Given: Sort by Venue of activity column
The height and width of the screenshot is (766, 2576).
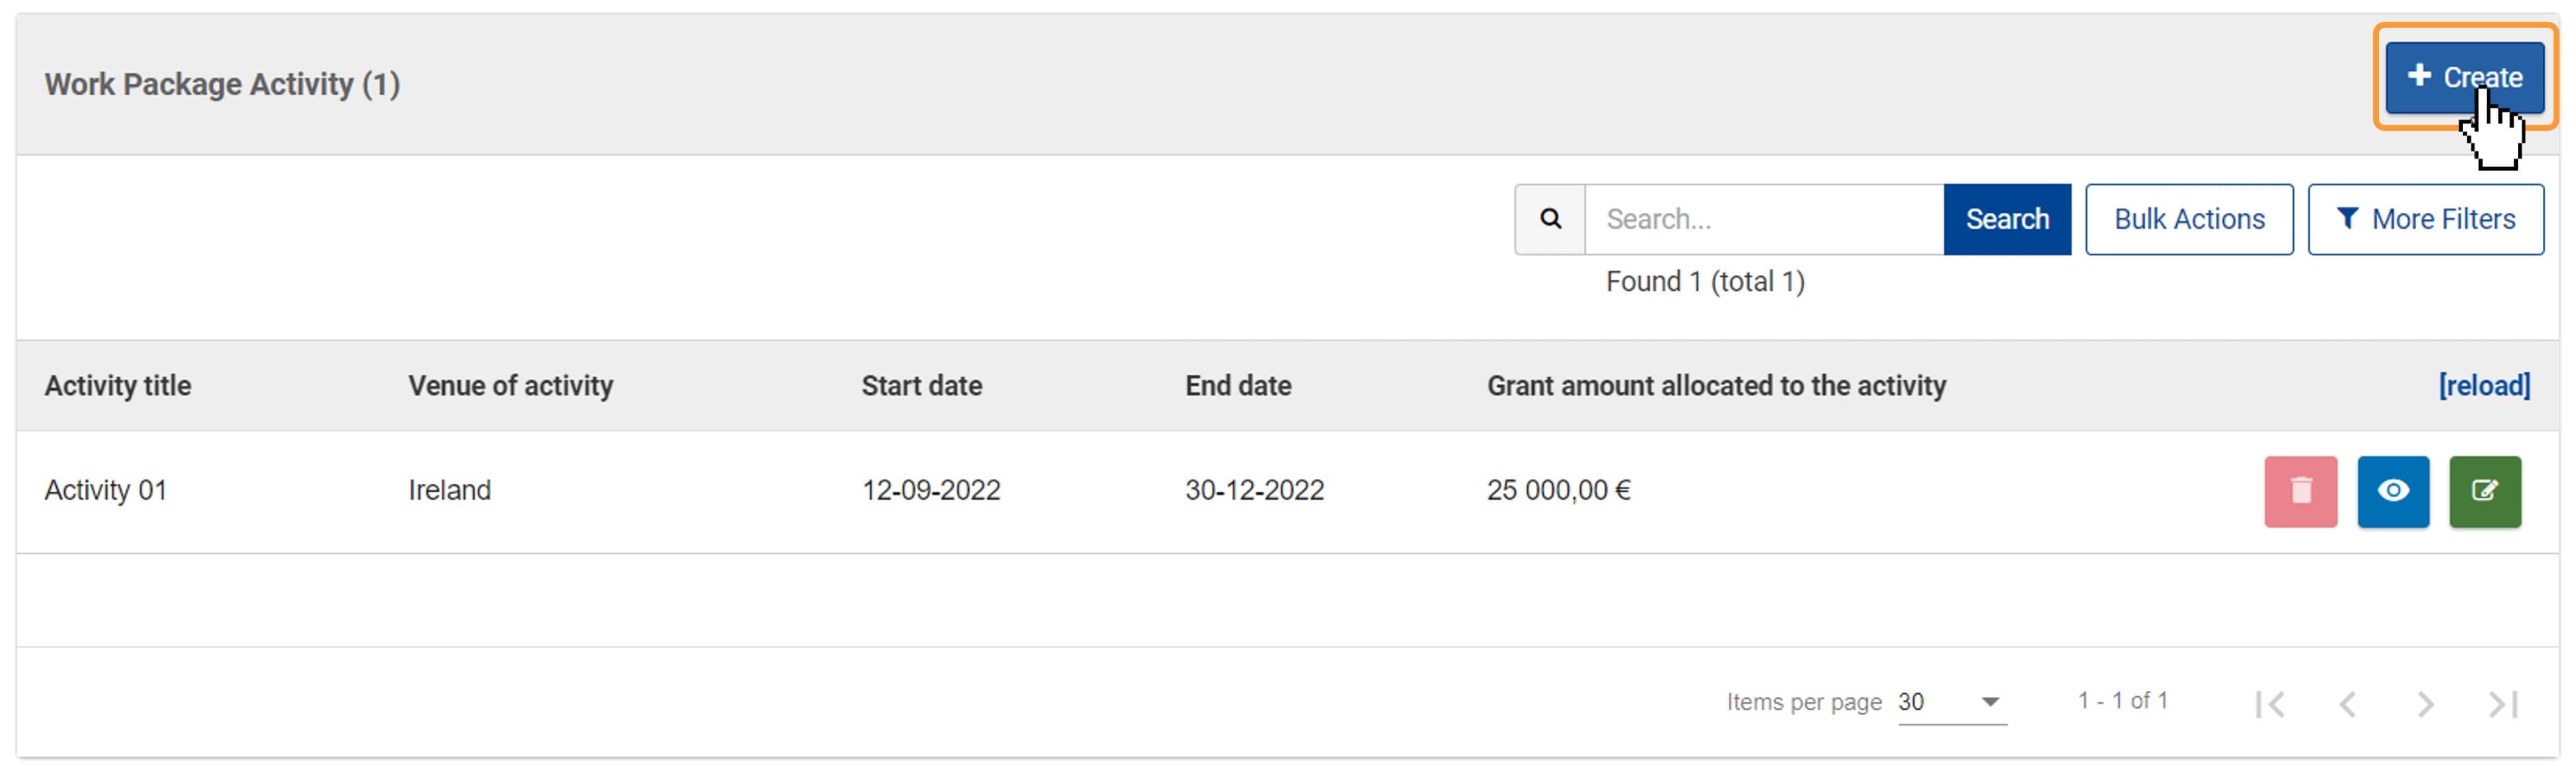Looking at the screenshot, I should [x=511, y=386].
